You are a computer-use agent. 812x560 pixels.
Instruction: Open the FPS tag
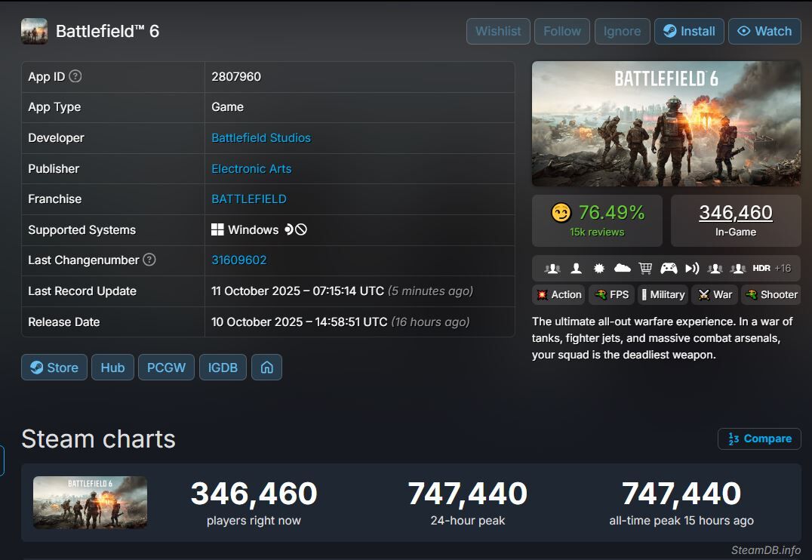[x=611, y=295]
